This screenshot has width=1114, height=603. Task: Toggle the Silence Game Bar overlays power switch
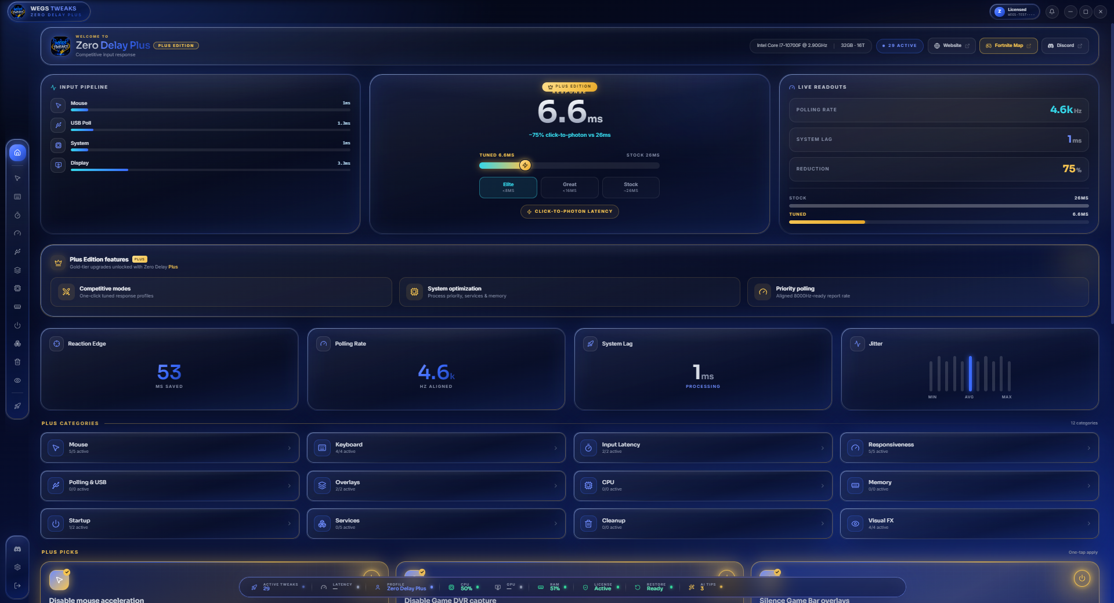(1082, 578)
